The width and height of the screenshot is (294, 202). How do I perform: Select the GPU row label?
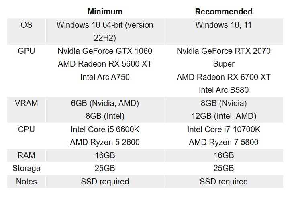pos(26,51)
